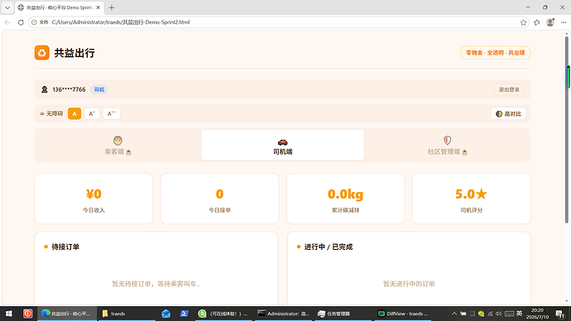Image resolution: width=571 pixels, height=321 pixels.
Task: Click the file info icon in address bar
Action: (34, 22)
